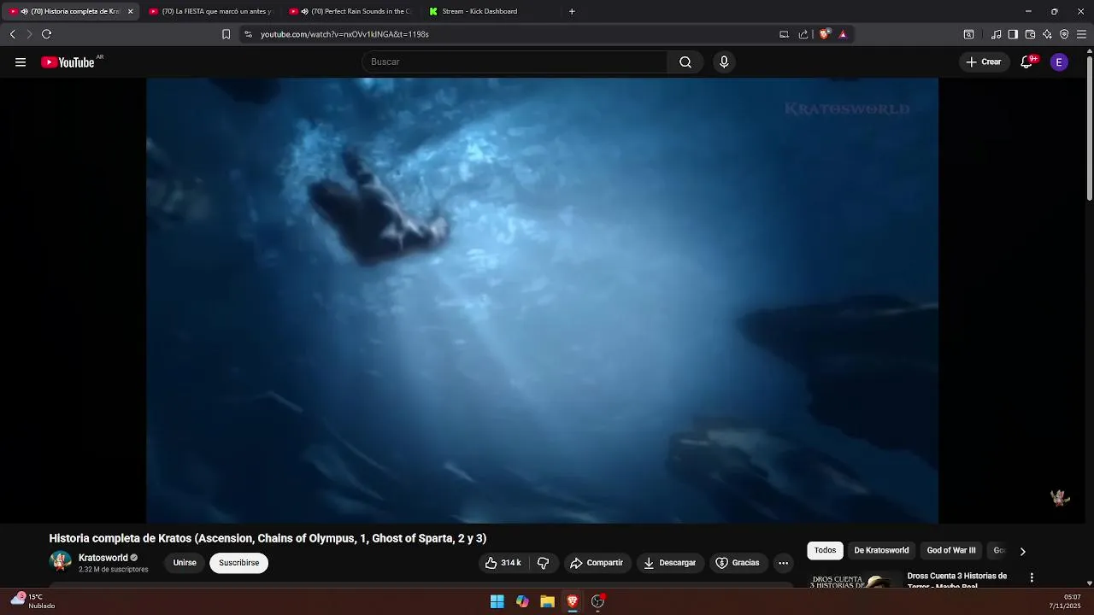Click into the Buscar search field
The image size is (1094, 615).
[x=515, y=62]
